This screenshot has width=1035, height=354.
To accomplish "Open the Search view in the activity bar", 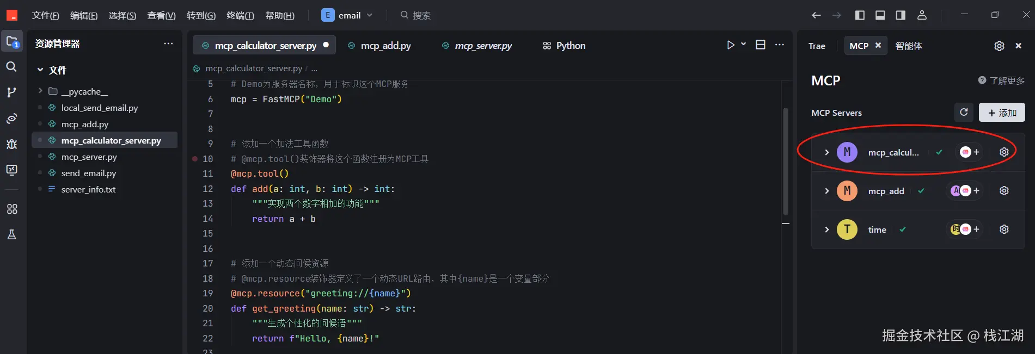I will (x=11, y=67).
